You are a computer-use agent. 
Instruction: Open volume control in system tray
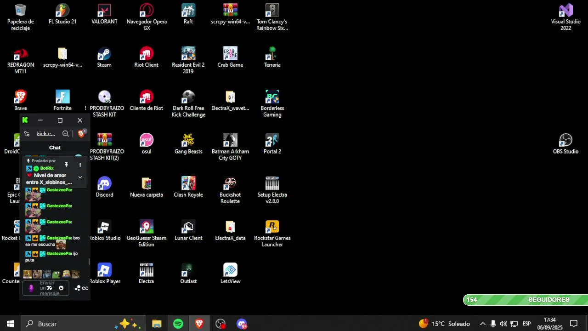pyautogui.click(x=503, y=324)
